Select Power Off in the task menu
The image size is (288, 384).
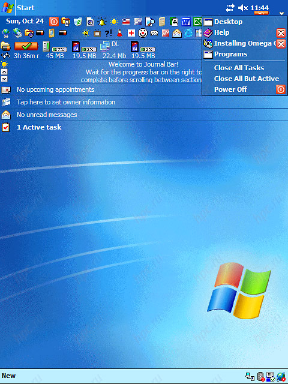point(244,89)
